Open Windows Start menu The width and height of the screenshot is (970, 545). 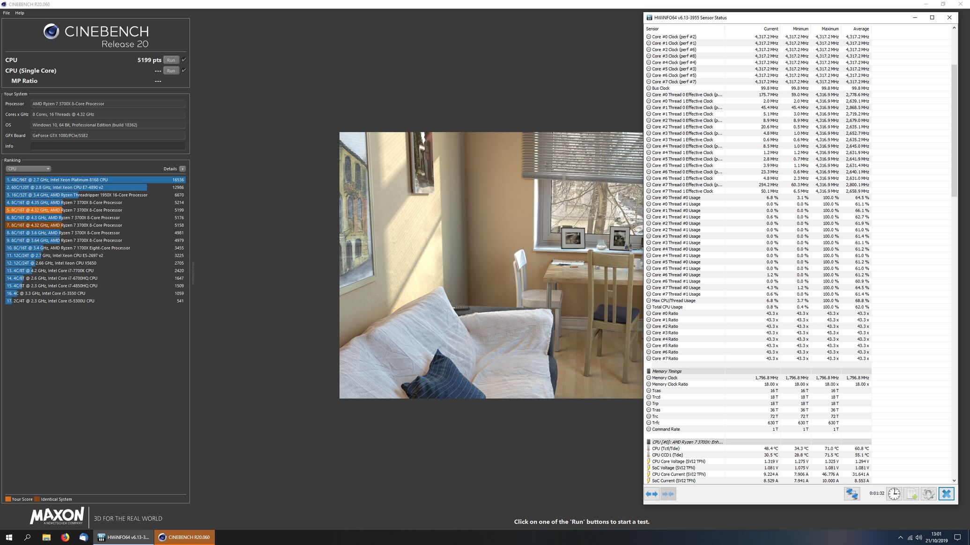tap(9, 538)
